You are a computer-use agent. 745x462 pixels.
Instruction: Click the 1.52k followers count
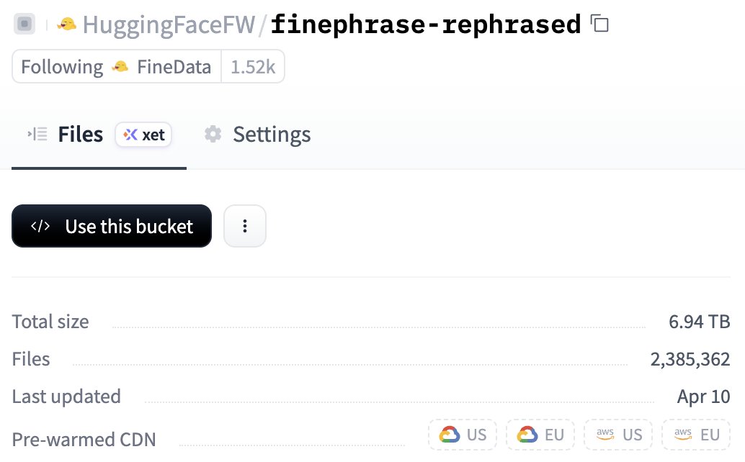(x=253, y=67)
